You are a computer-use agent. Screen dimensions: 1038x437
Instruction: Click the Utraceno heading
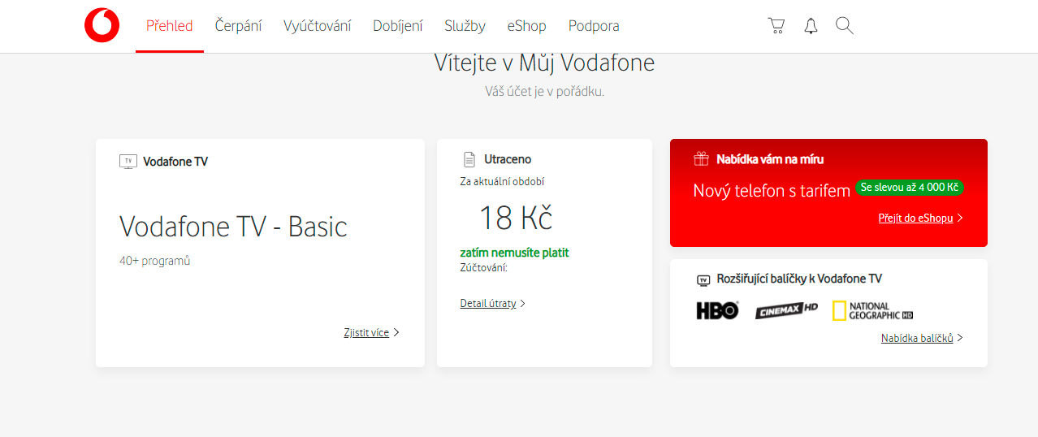tap(508, 159)
